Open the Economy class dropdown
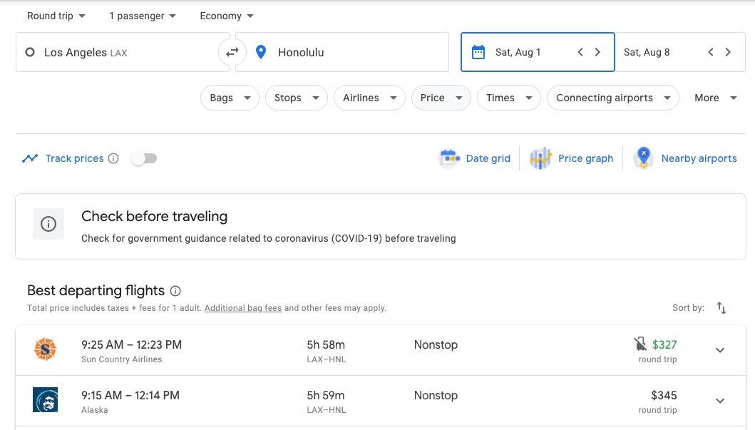This screenshot has height=430, width=755. (227, 16)
